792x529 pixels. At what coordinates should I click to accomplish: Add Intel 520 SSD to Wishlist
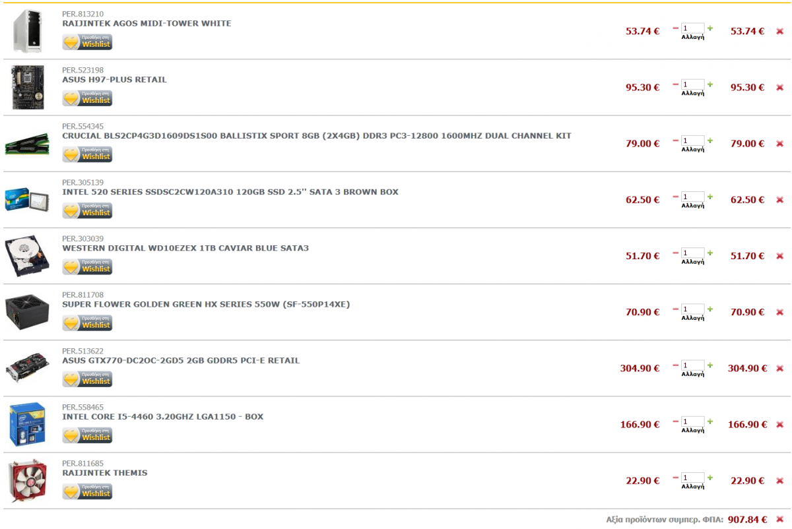tap(87, 210)
